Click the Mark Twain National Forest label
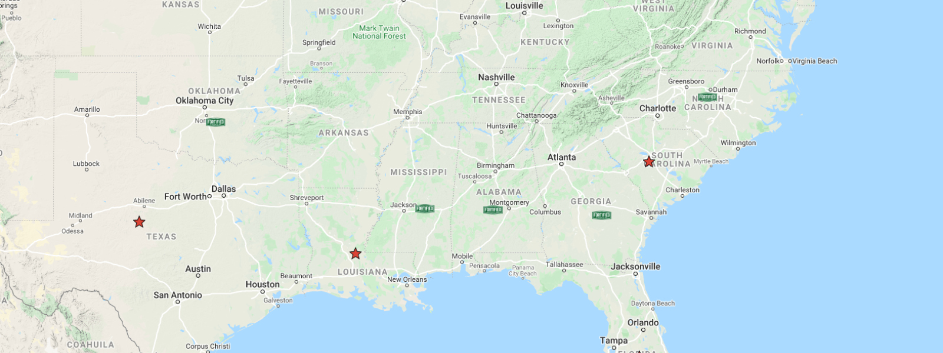Screen dimensions: 943x353 tap(379, 32)
